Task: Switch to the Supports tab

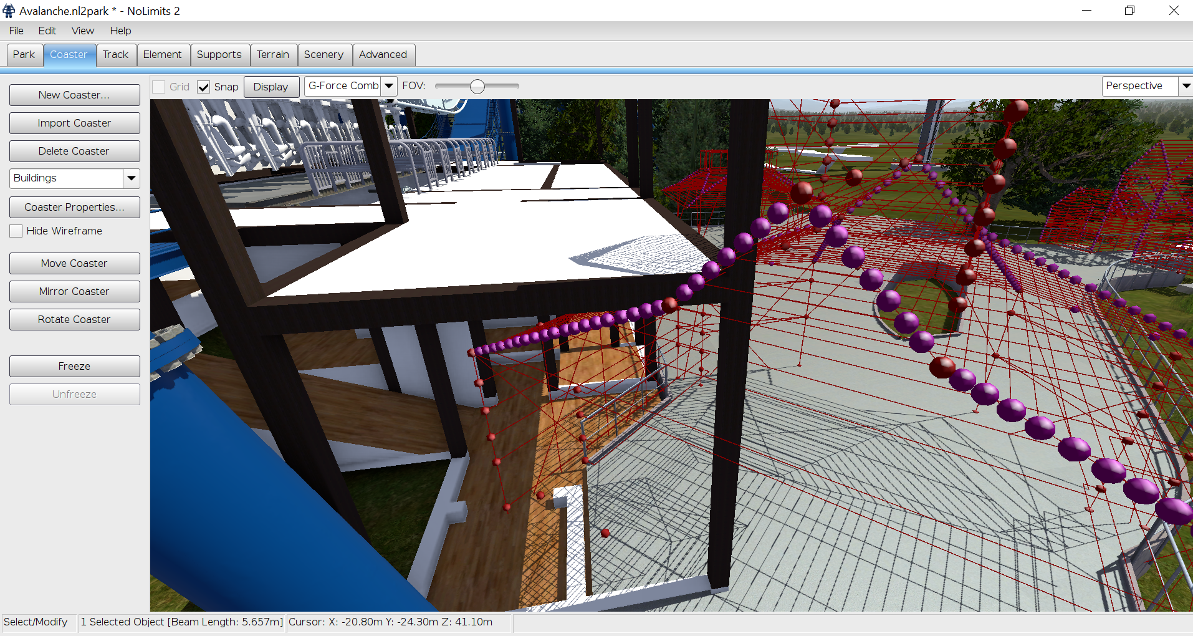Action: (219, 55)
